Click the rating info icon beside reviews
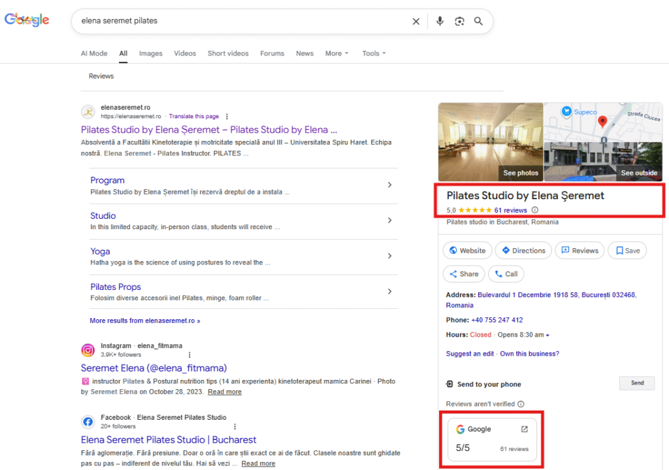Viewport: 669px width, 470px height. (535, 210)
